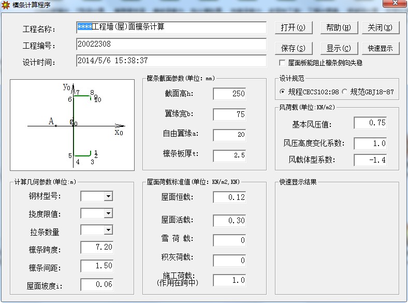Click the 施工荷载: (作用在跨中) label
The height and width of the screenshot is (303, 408).
[x=178, y=279]
